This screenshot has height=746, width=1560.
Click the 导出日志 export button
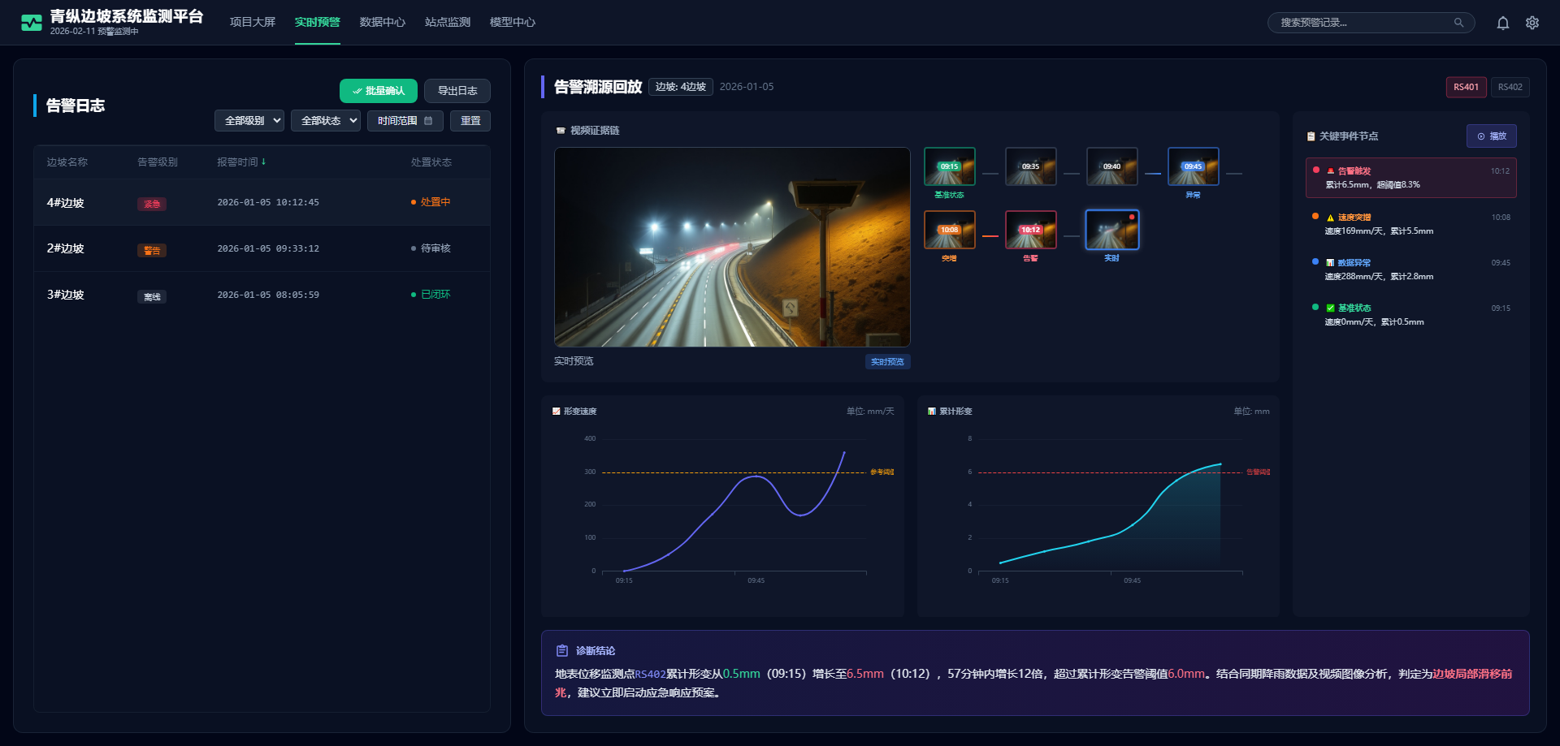click(457, 91)
